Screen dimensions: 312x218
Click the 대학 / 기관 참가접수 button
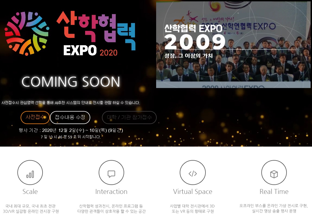(x=129, y=117)
